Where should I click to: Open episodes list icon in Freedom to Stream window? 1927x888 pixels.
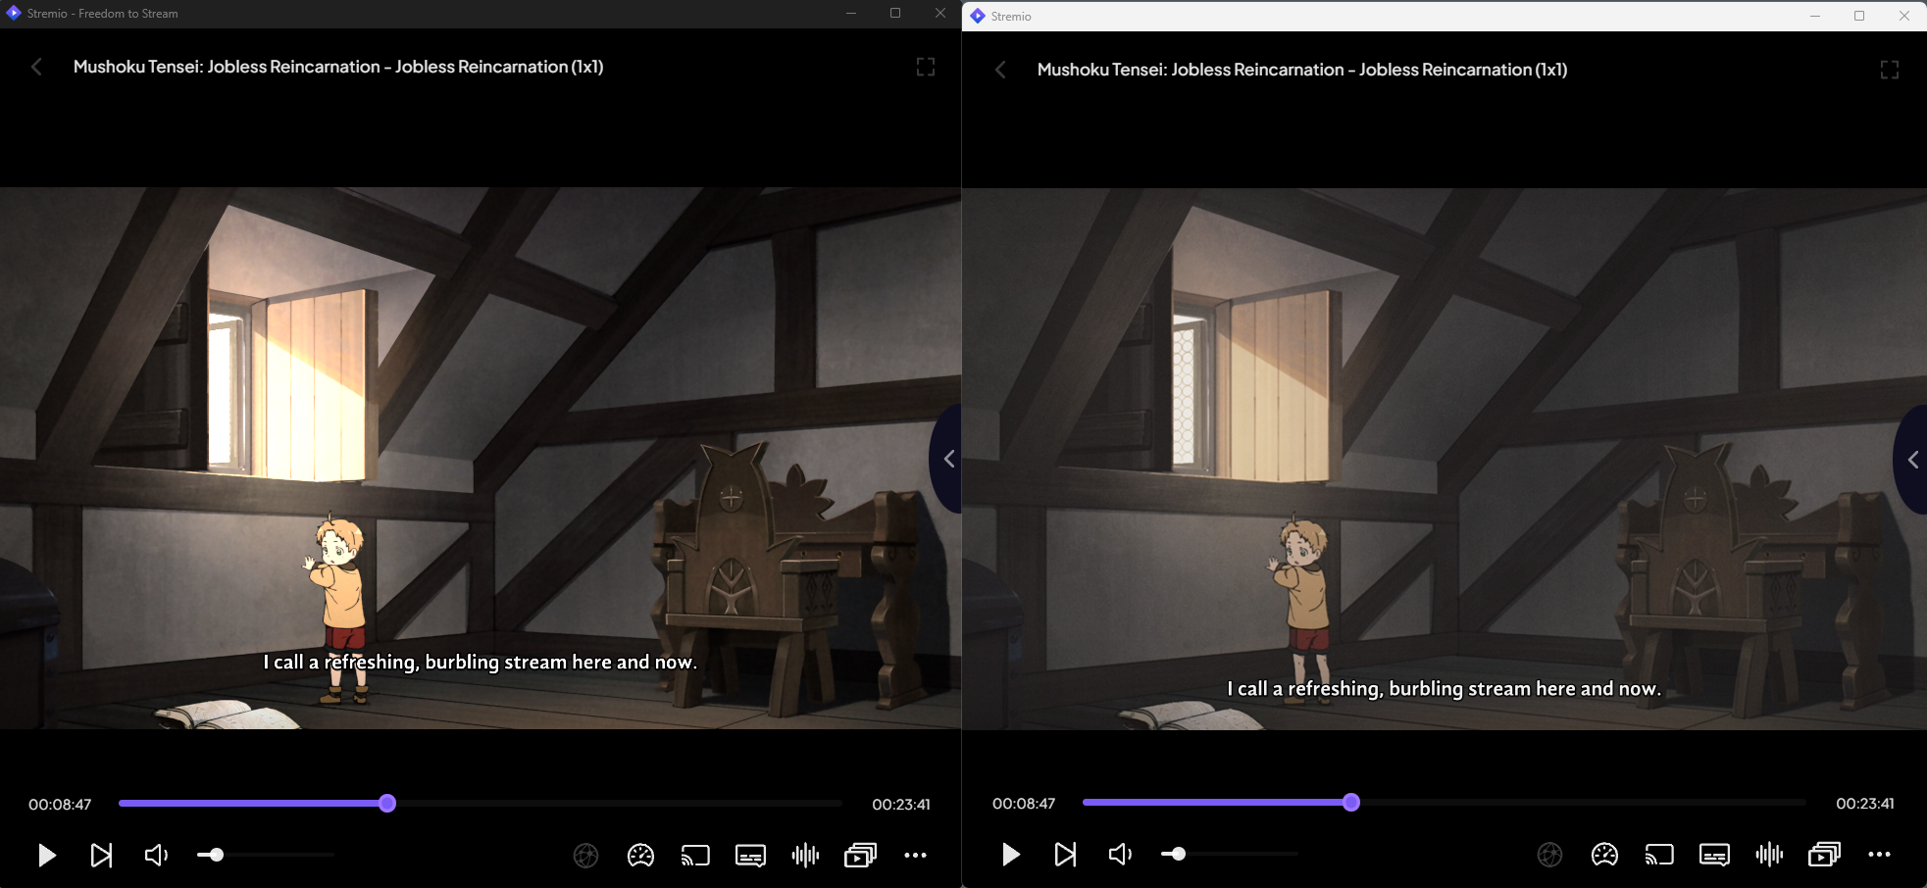tap(860, 856)
